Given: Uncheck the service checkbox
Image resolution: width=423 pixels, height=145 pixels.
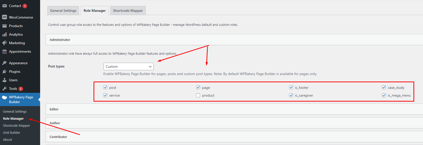Looking at the screenshot, I should pyautogui.click(x=105, y=95).
